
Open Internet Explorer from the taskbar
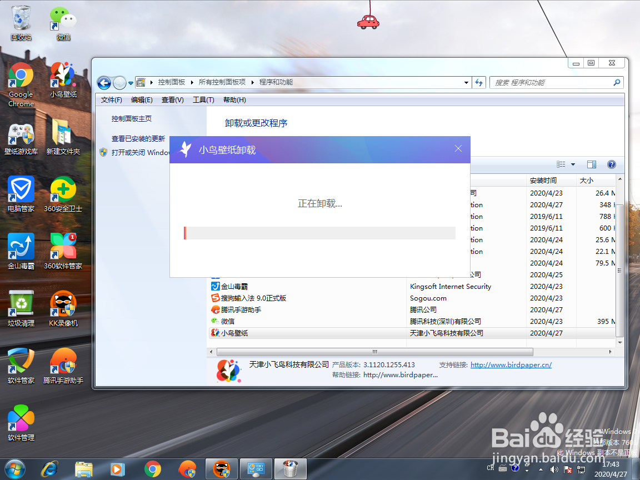(x=50, y=469)
